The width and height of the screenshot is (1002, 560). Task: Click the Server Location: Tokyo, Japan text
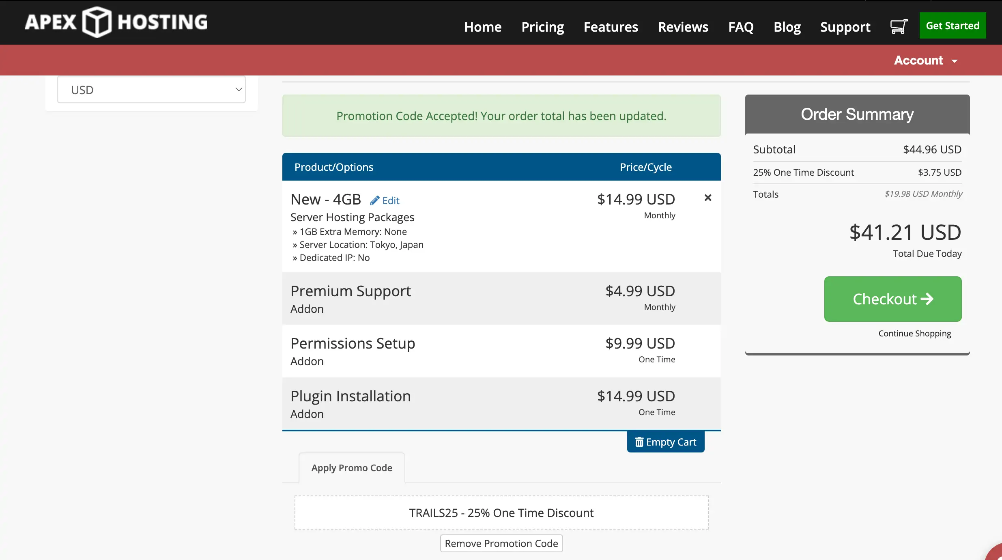point(361,245)
